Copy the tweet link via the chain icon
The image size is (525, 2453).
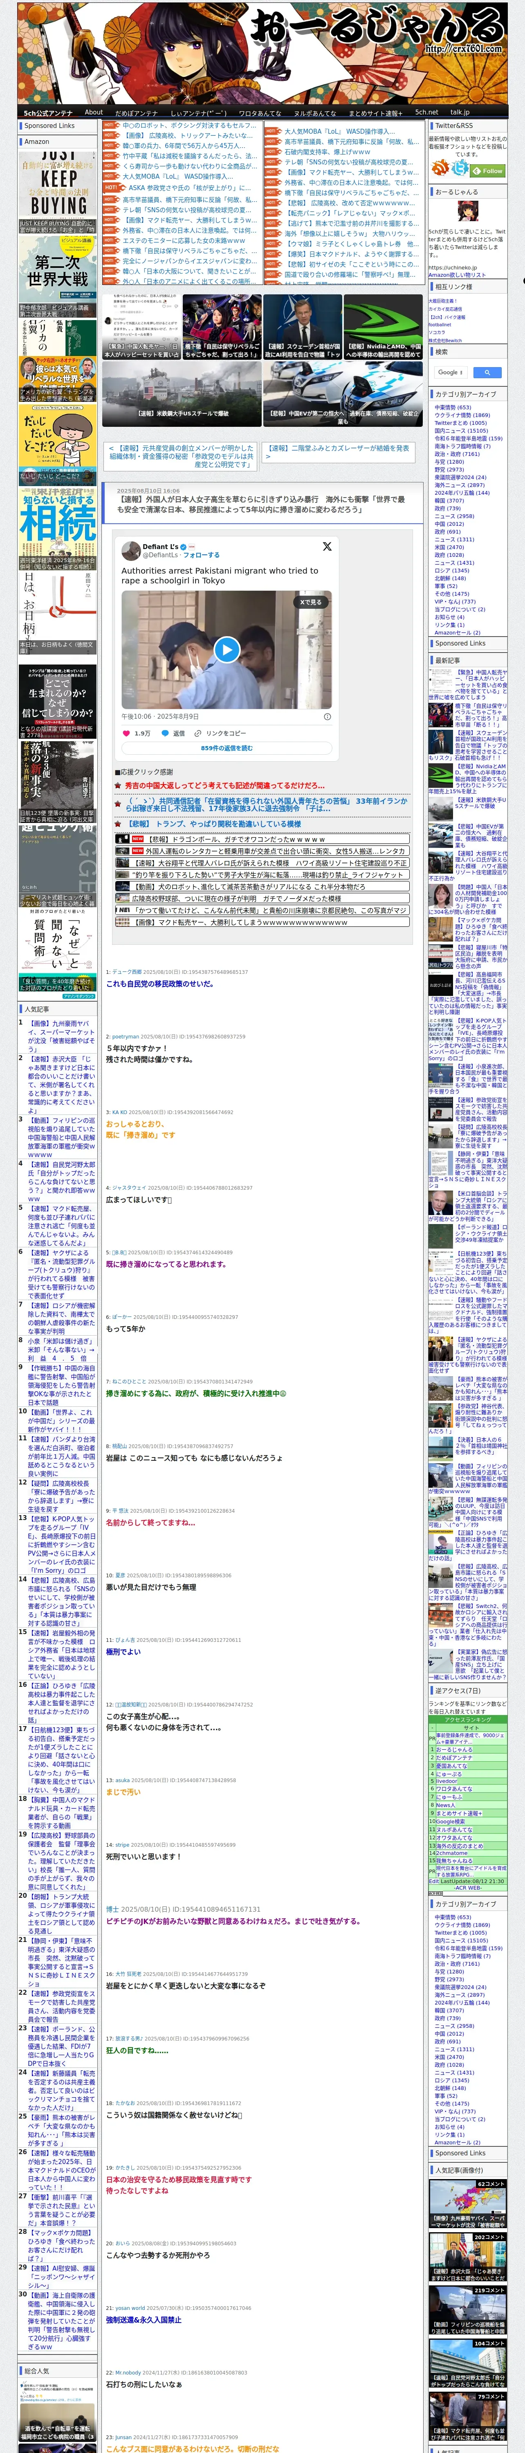(198, 733)
